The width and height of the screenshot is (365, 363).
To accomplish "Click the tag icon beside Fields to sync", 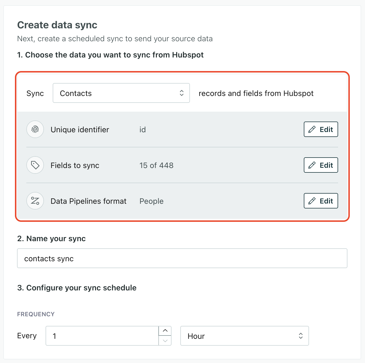I will 35,165.
